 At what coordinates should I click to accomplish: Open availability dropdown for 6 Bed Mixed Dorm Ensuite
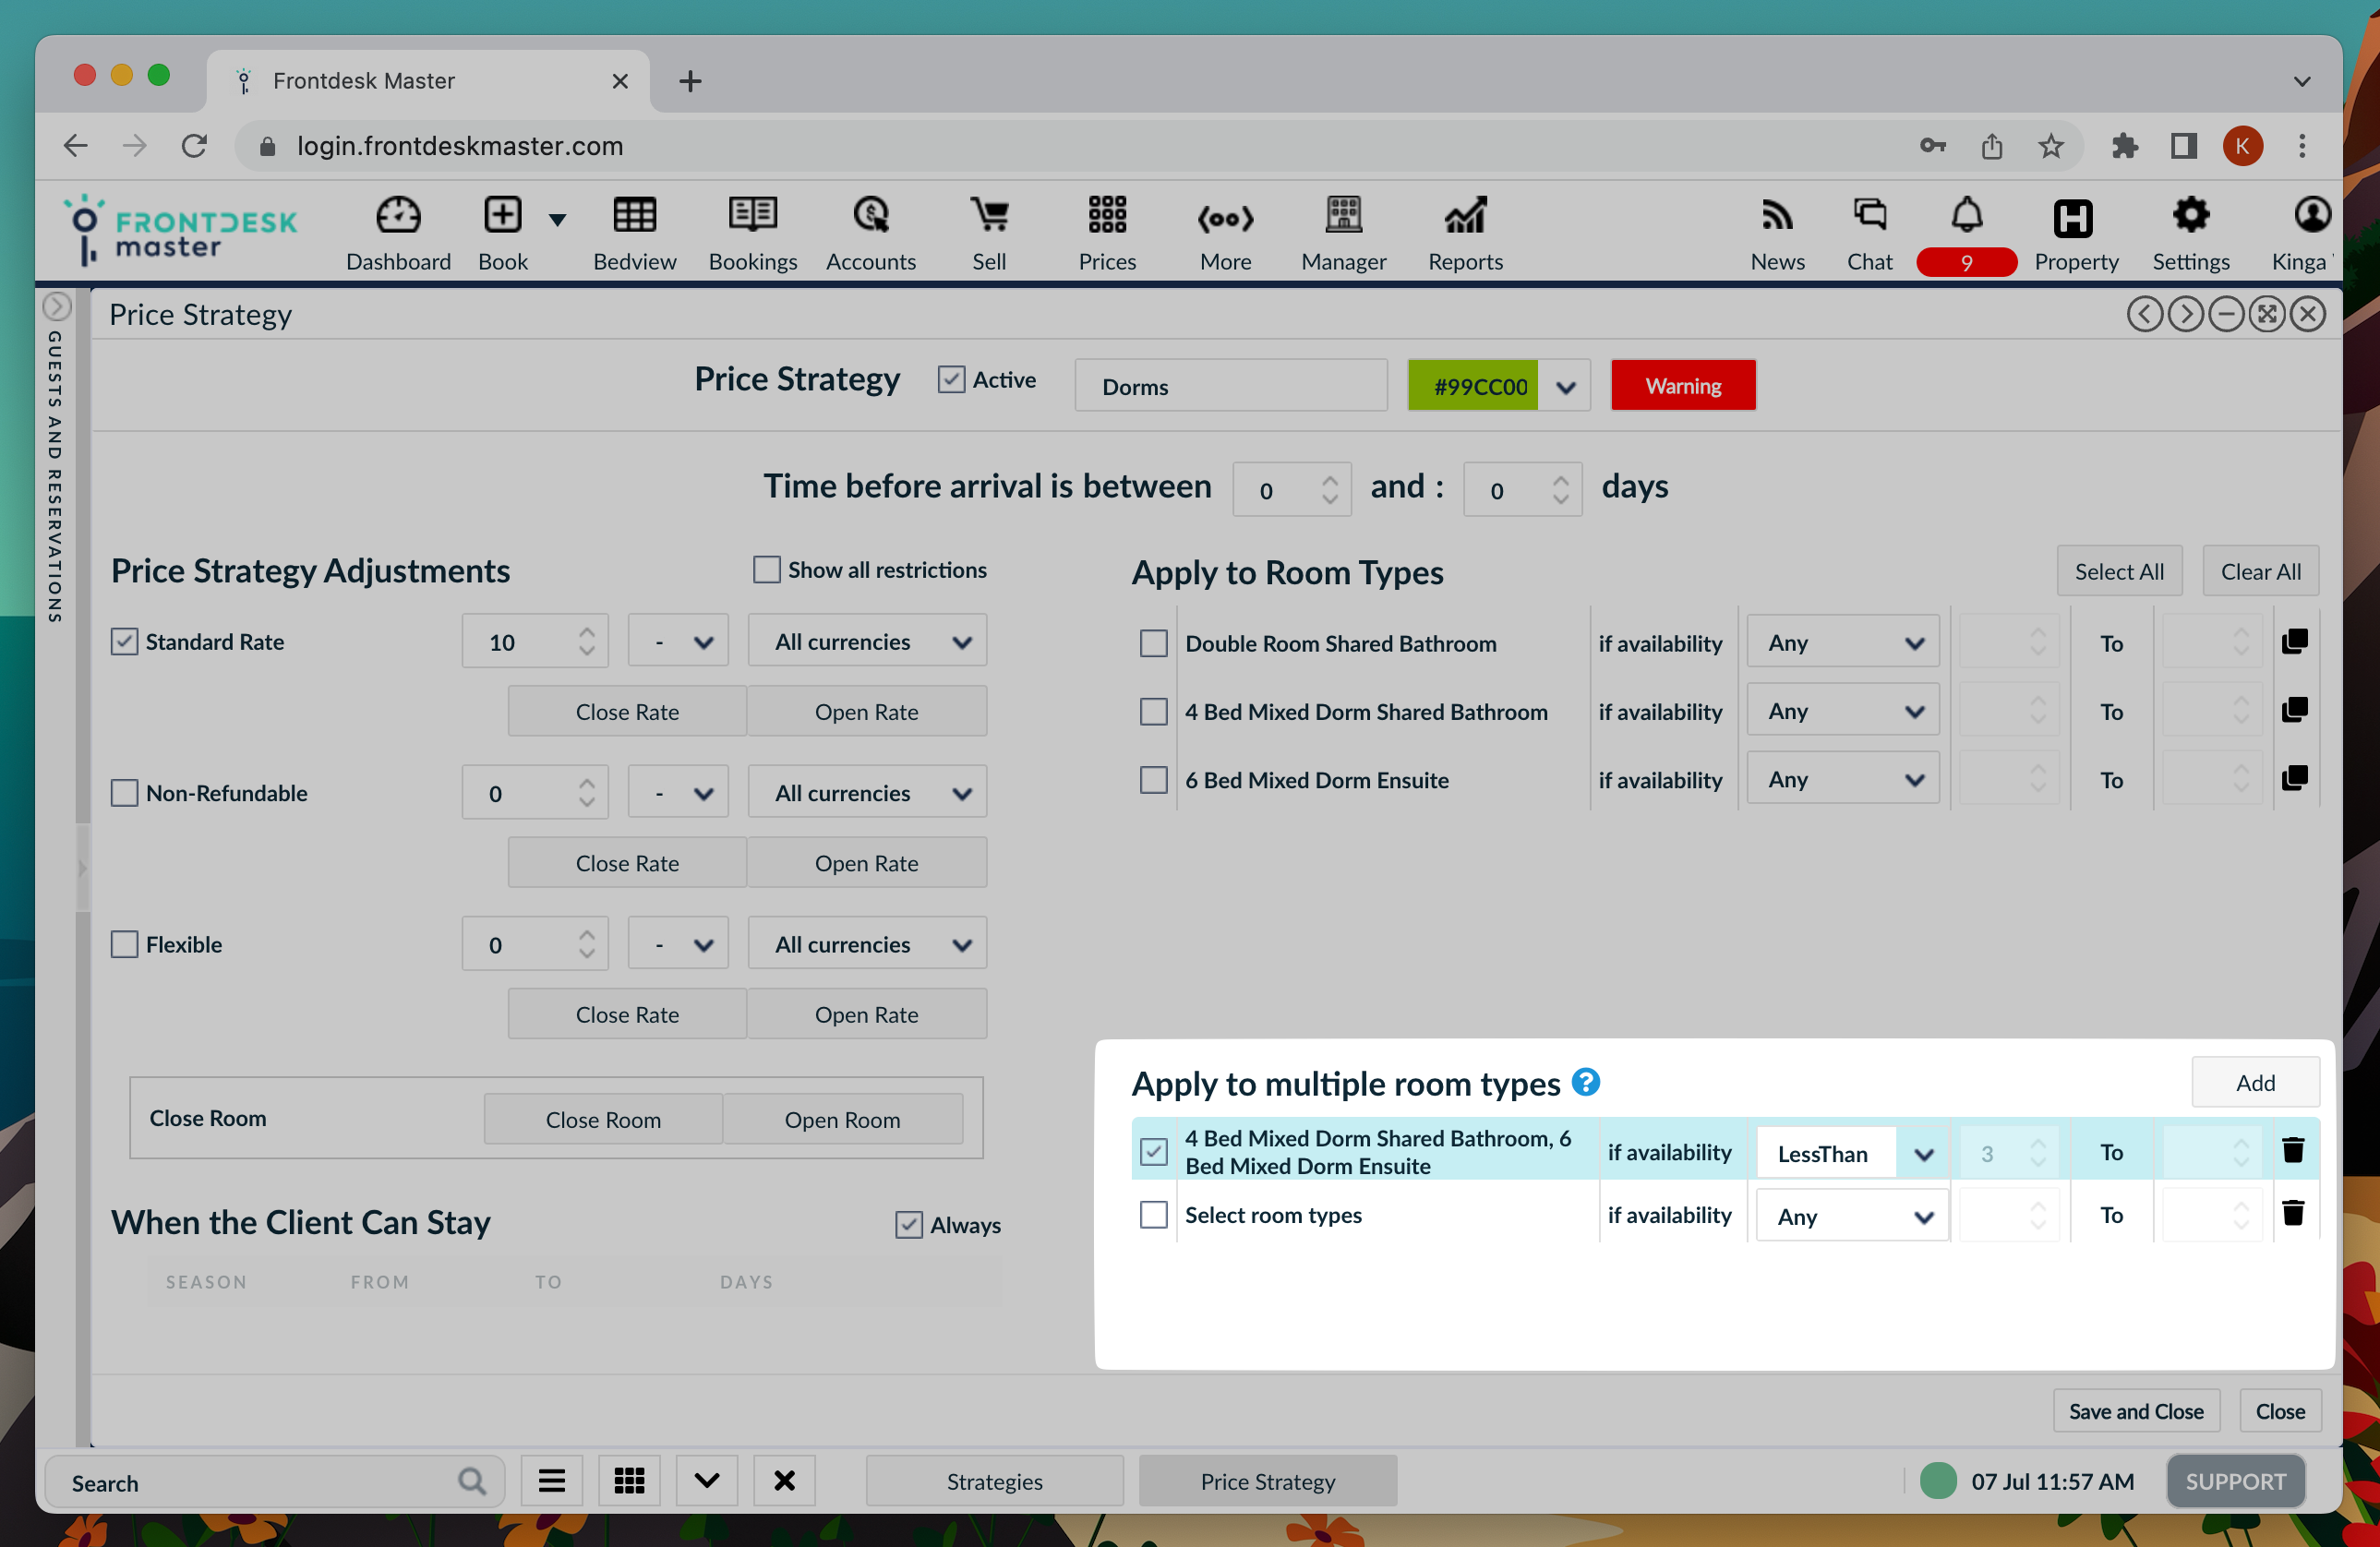(1842, 779)
